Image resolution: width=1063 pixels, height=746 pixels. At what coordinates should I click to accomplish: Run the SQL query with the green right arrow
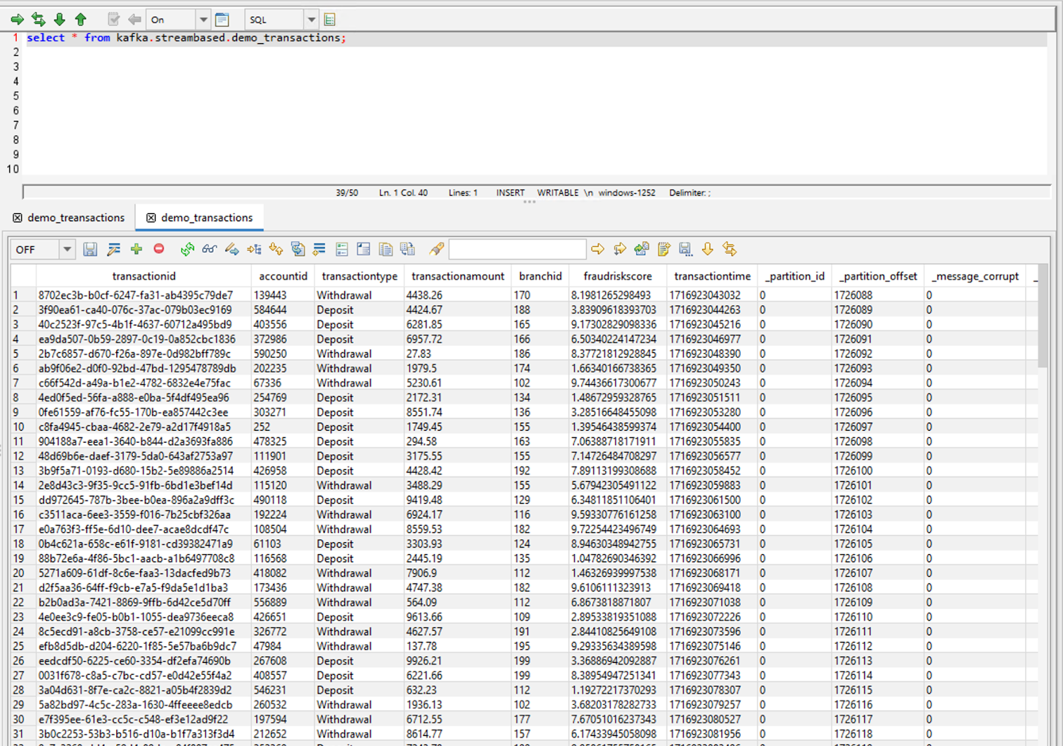click(17, 19)
